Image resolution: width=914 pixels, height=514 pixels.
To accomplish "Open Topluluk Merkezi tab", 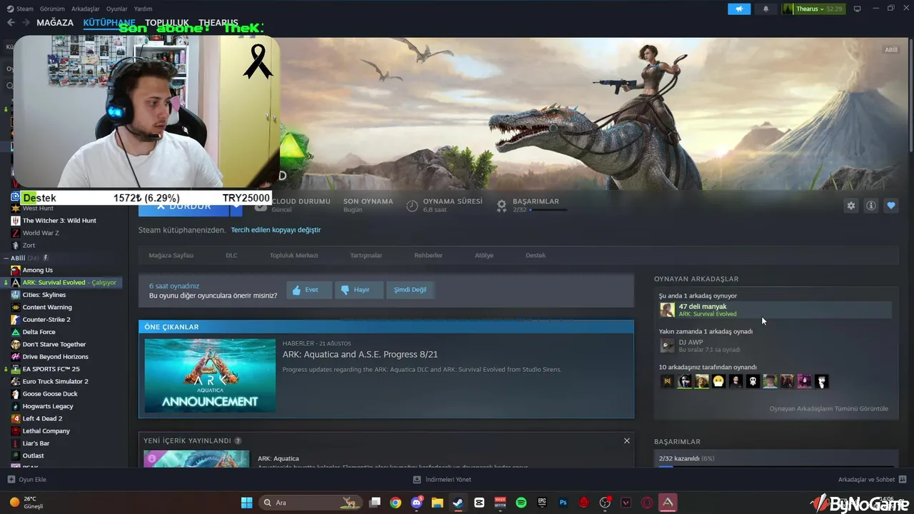I will (293, 256).
